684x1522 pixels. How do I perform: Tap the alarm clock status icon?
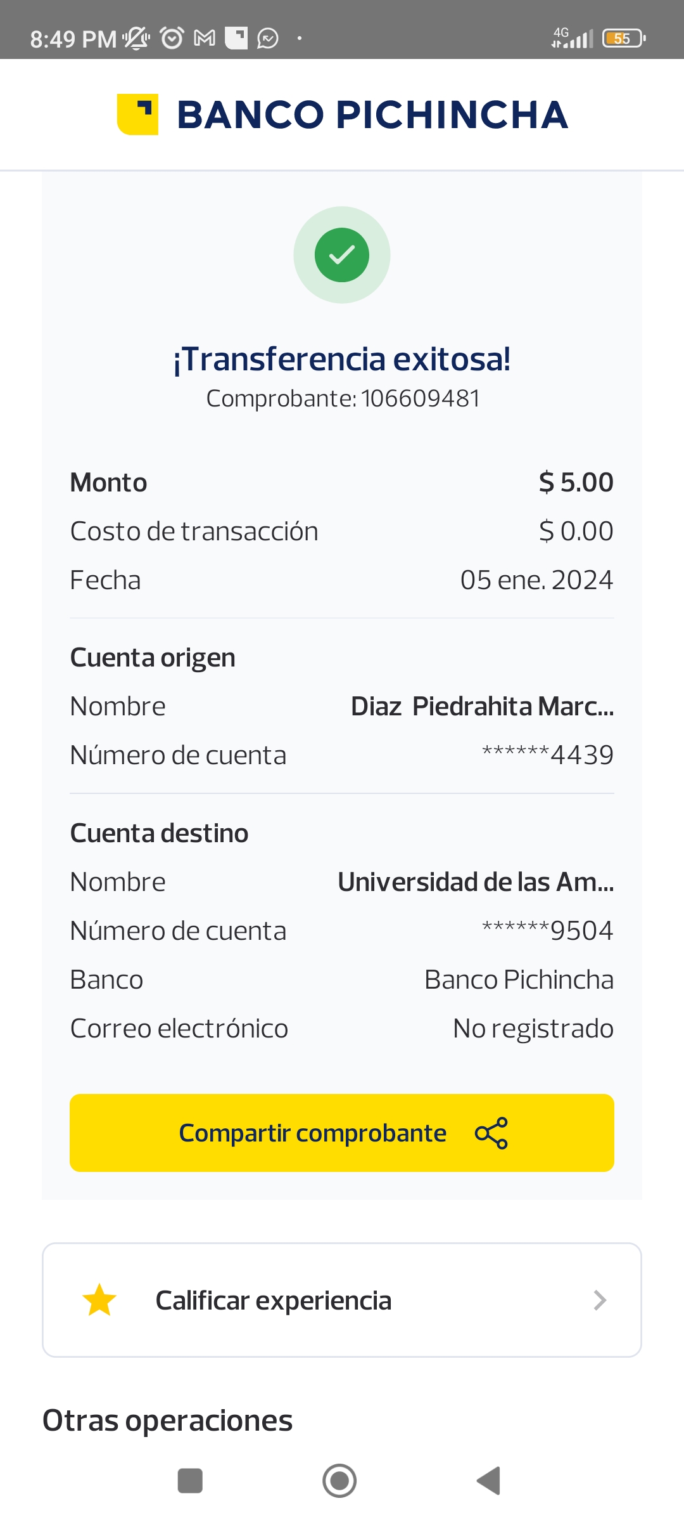point(172,38)
